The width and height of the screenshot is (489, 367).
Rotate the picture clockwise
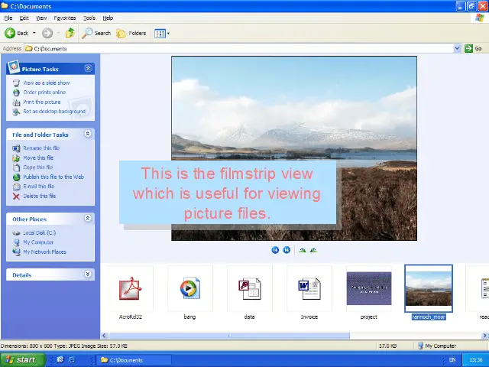coord(303,250)
